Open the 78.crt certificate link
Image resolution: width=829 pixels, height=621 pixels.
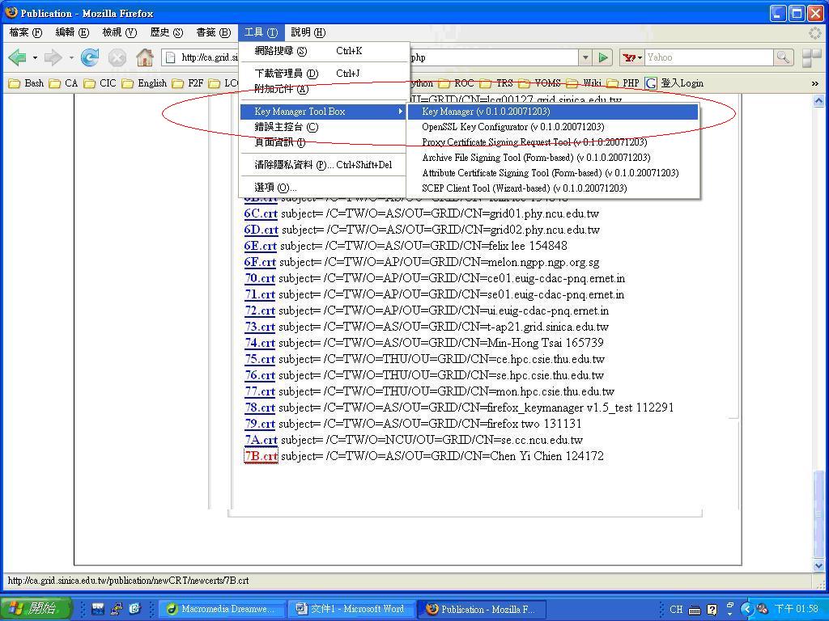pos(260,408)
